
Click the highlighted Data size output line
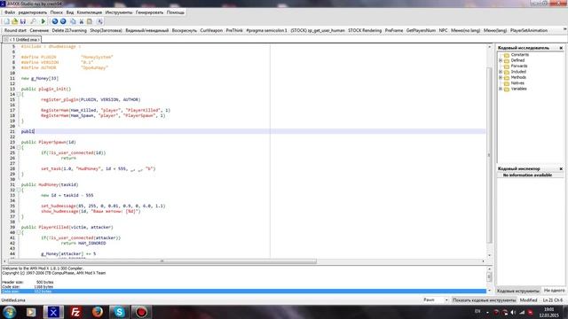coord(243,292)
